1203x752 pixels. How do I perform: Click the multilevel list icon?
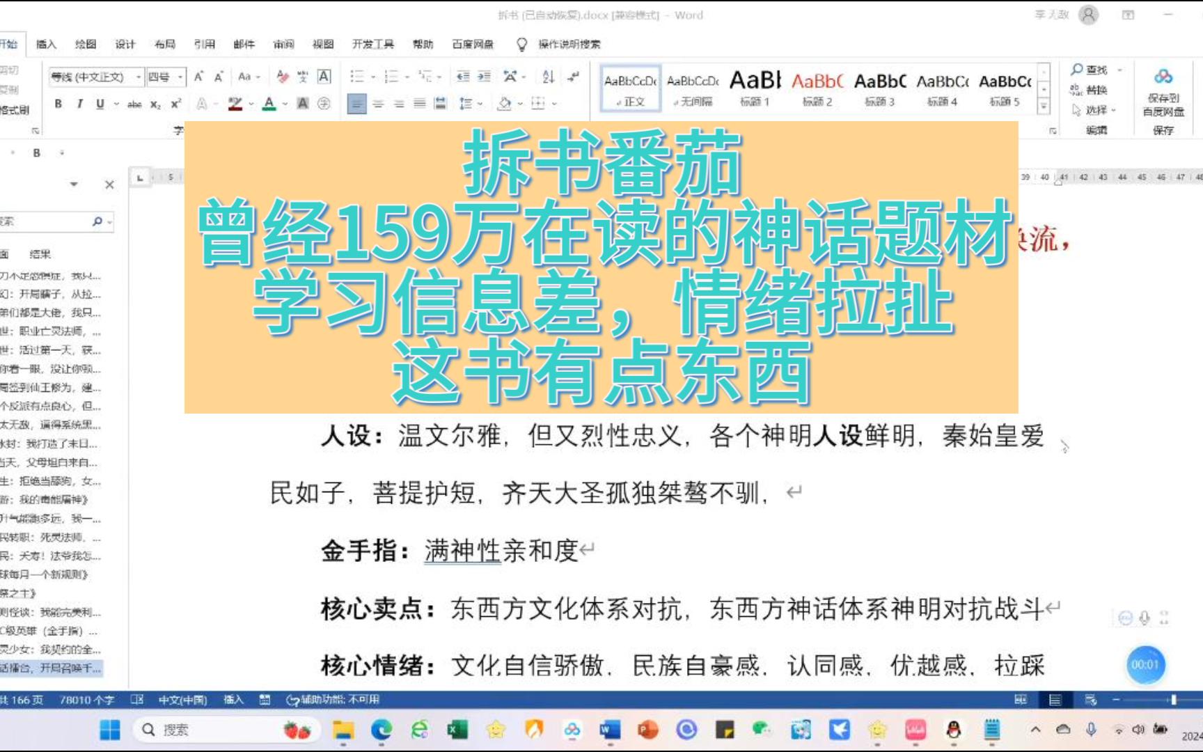point(425,77)
